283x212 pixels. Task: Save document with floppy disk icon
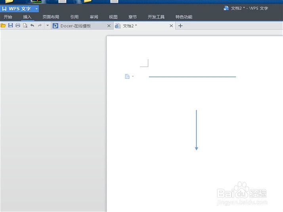pos(10,25)
